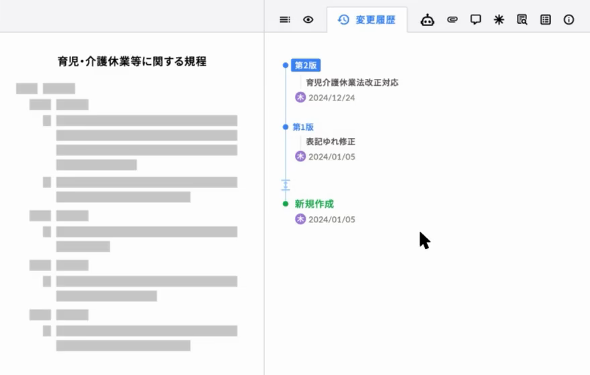This screenshot has height=375, width=590.
Task: Click the document title 育児・介護休業等に関する規程
Action: click(x=132, y=62)
